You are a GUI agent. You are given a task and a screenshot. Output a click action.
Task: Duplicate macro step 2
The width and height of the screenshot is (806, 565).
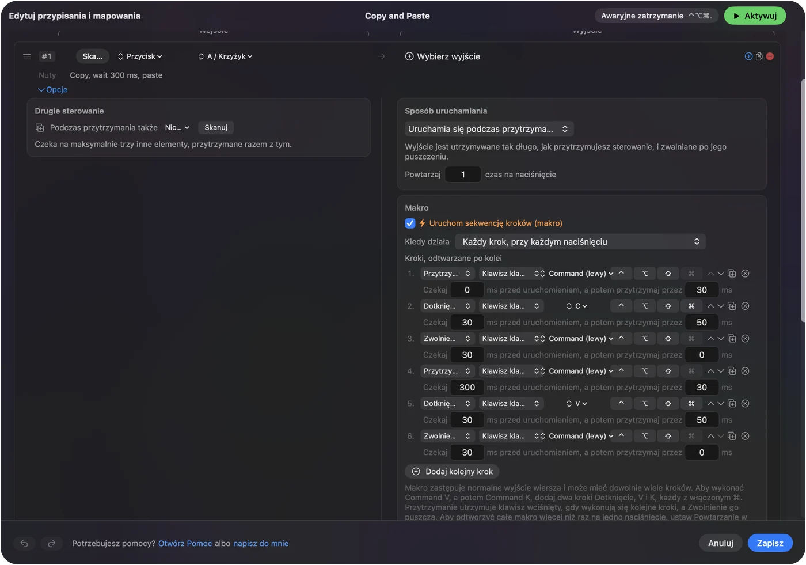tap(732, 306)
